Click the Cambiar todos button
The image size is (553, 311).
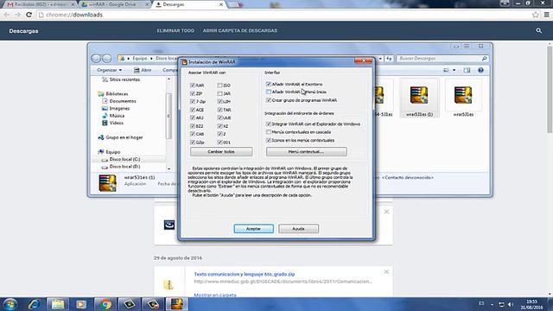pos(221,152)
